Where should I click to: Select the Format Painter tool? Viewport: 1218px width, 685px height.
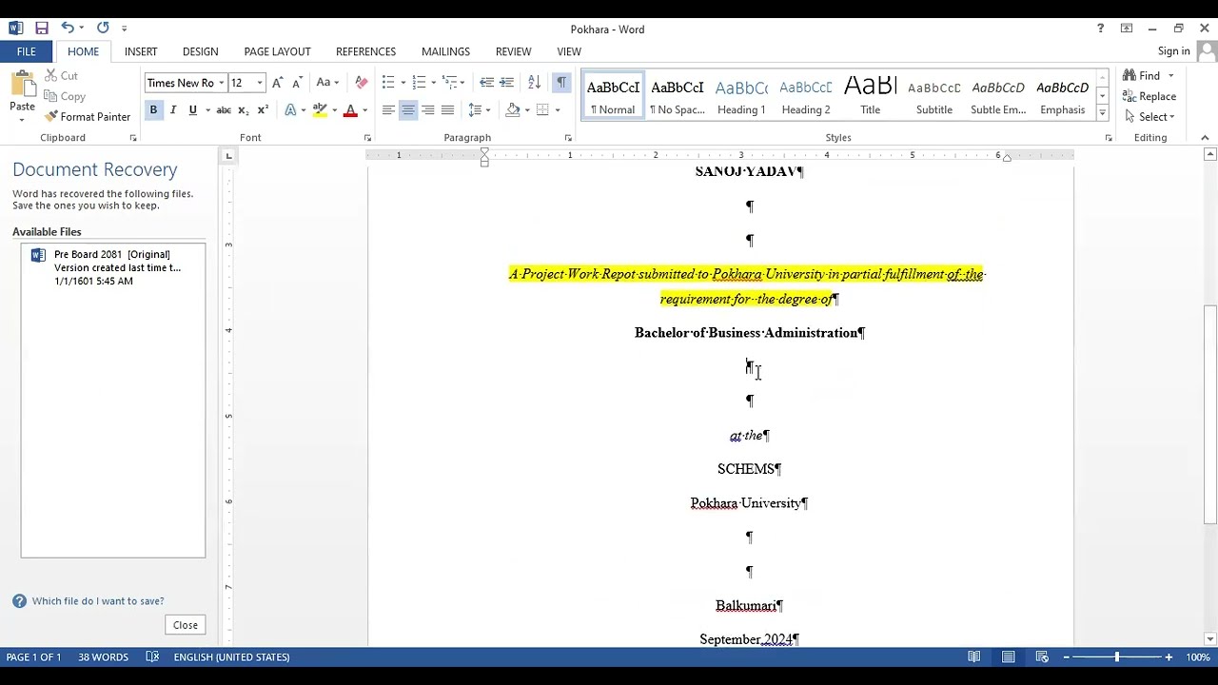click(88, 117)
